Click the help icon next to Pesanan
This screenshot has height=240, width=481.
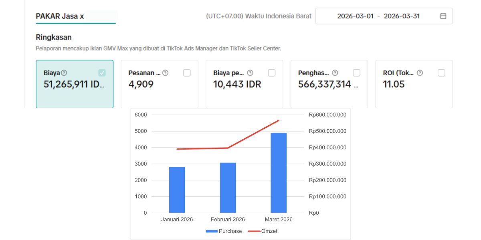click(x=165, y=73)
